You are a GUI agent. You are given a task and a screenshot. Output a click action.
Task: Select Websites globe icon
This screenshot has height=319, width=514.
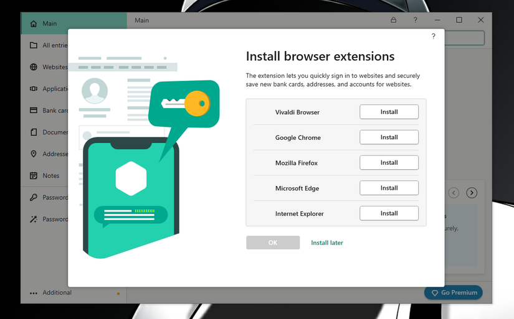point(34,67)
